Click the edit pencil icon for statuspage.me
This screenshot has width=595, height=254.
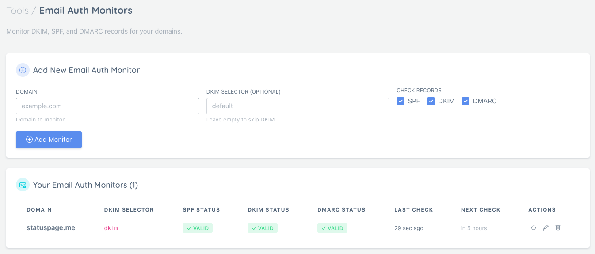545,228
